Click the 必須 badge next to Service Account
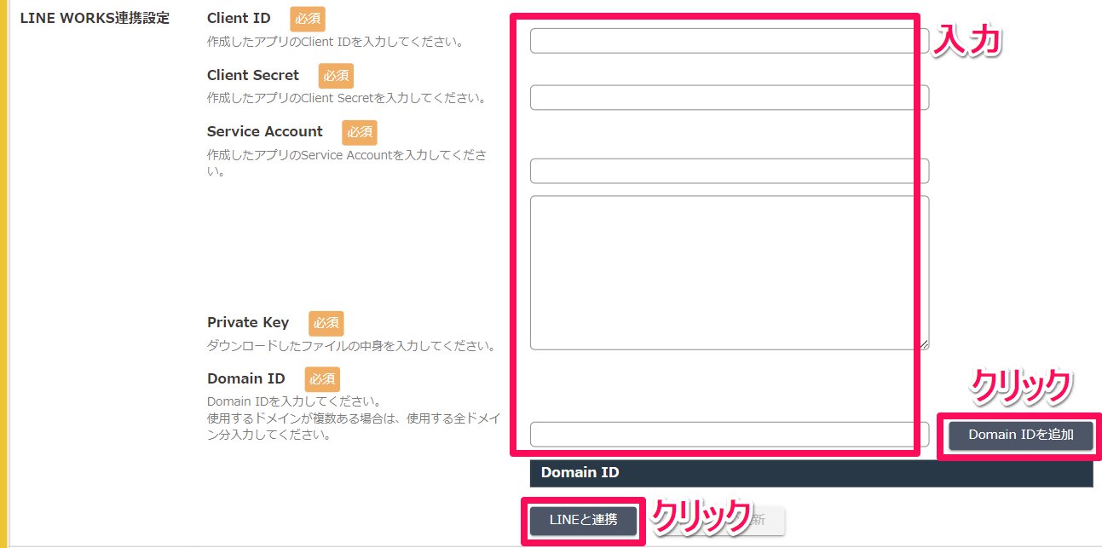Screen dimensions: 1102x548 pyautogui.click(x=360, y=132)
